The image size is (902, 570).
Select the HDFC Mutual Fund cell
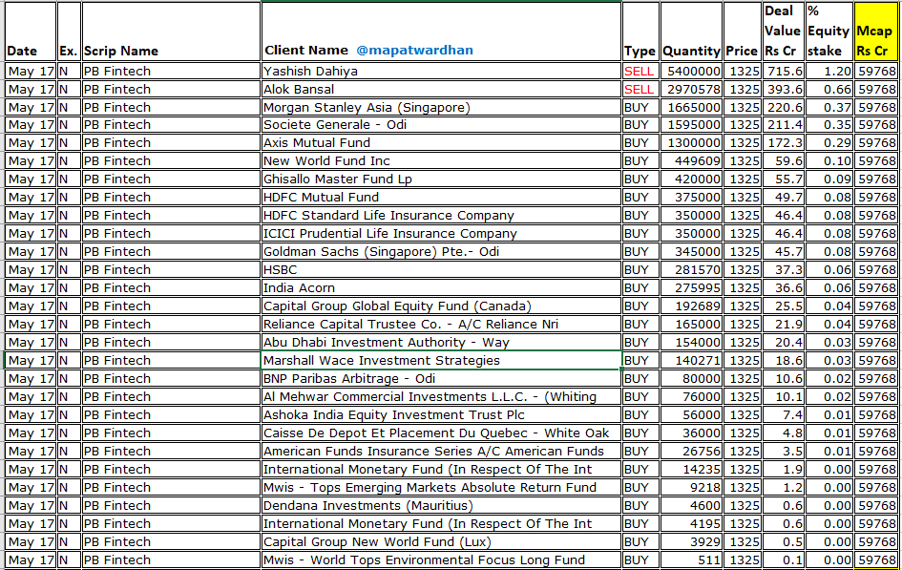tap(441, 198)
